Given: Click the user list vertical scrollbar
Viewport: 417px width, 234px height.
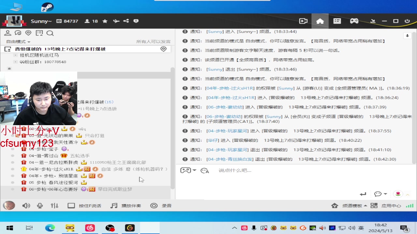Looking at the screenshot, I should (x=173, y=128).
